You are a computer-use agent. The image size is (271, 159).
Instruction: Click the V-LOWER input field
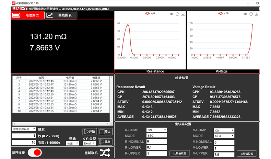pos(224,148)
